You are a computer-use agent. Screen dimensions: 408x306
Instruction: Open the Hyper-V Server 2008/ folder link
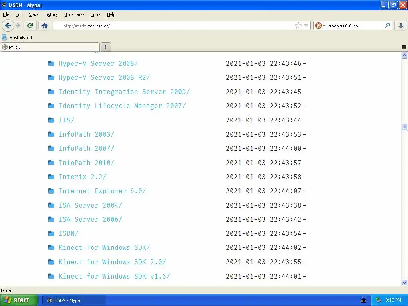[x=98, y=63]
